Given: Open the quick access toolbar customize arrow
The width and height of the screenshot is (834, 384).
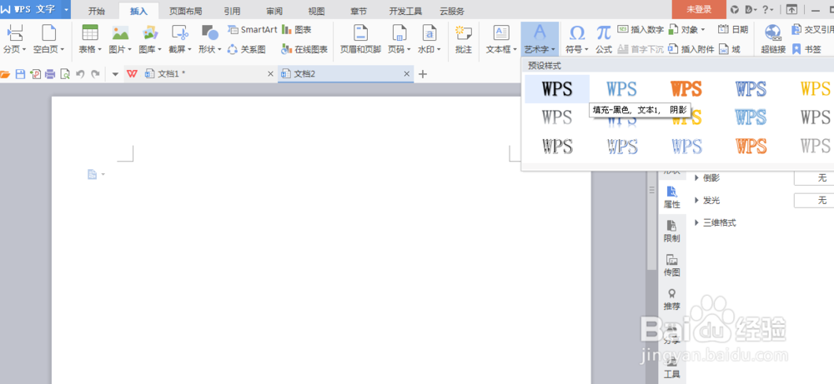Looking at the screenshot, I should [115, 74].
